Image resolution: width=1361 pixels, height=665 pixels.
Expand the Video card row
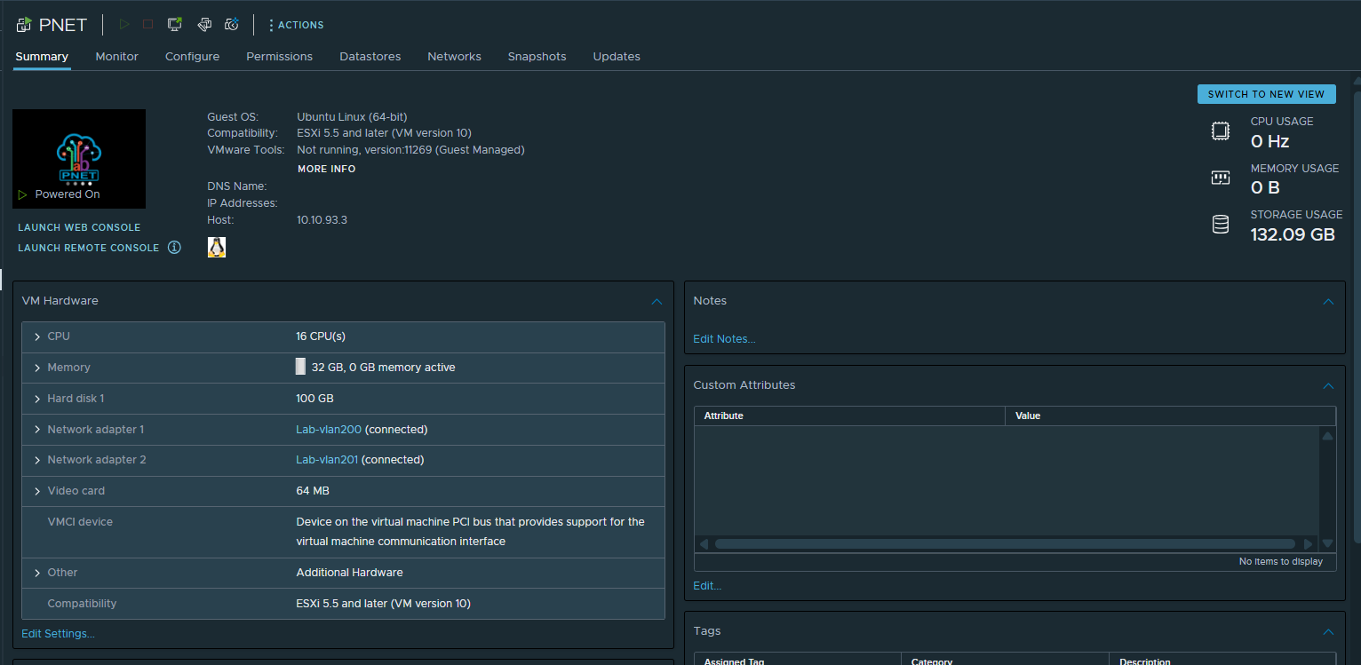[x=37, y=491]
